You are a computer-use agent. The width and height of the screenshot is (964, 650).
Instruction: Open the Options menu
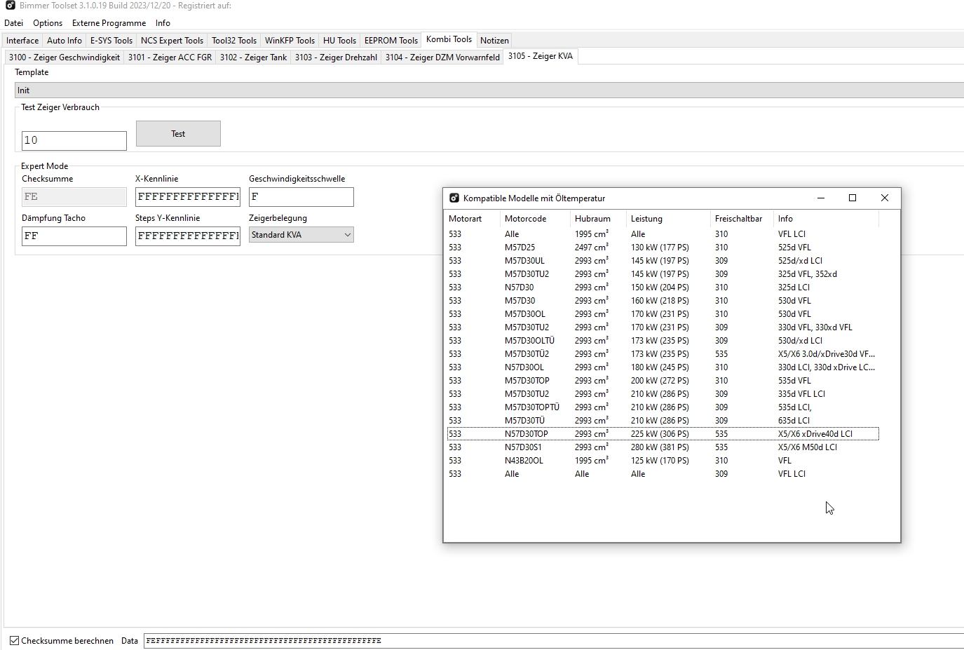click(48, 23)
